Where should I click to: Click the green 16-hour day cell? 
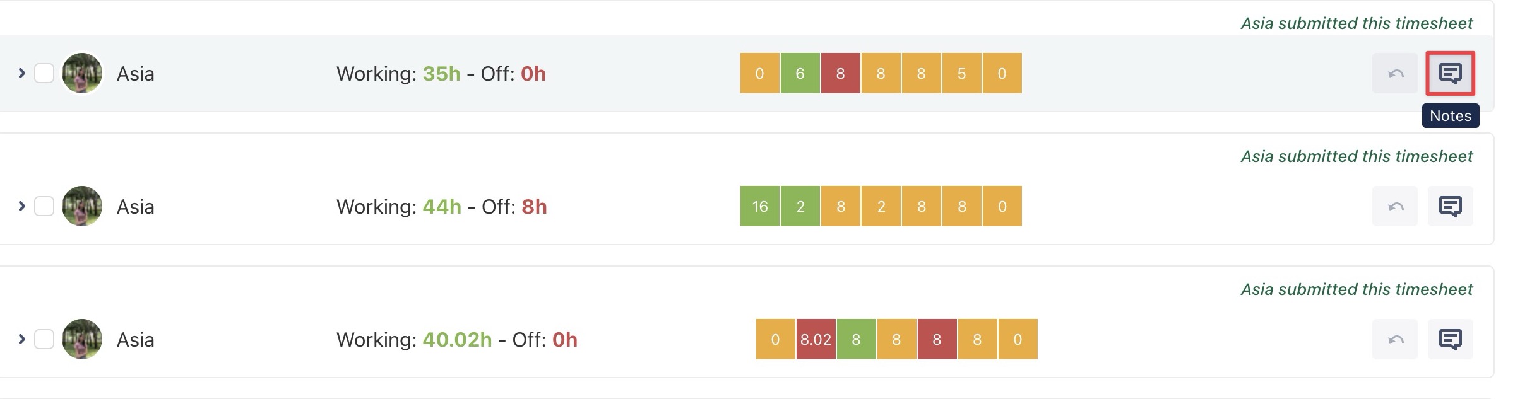pos(760,206)
